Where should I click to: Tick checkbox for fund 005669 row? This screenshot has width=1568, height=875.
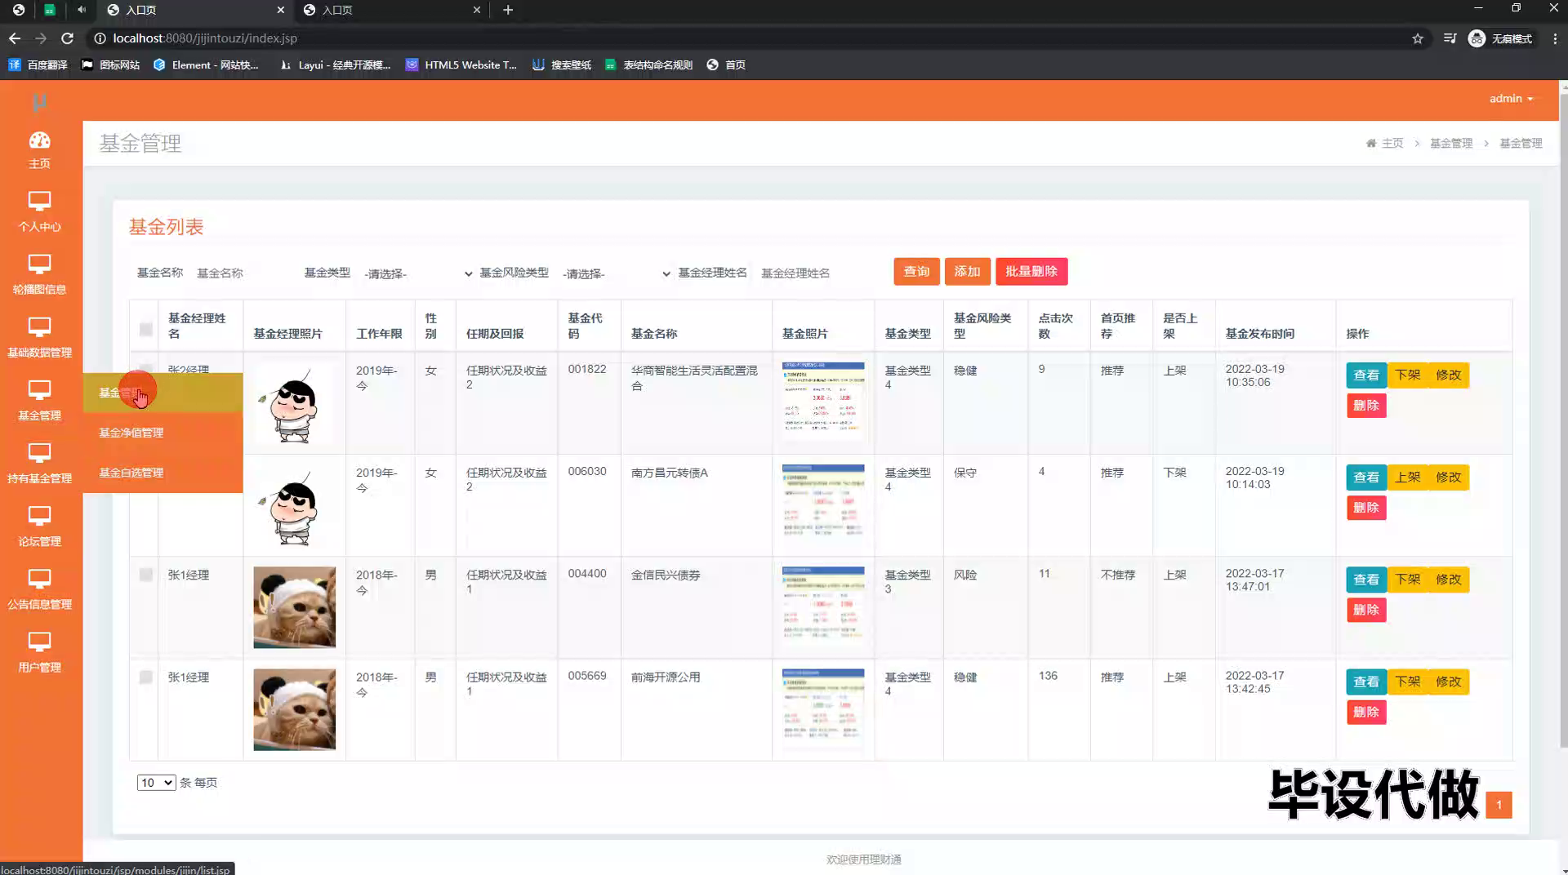pos(145,677)
